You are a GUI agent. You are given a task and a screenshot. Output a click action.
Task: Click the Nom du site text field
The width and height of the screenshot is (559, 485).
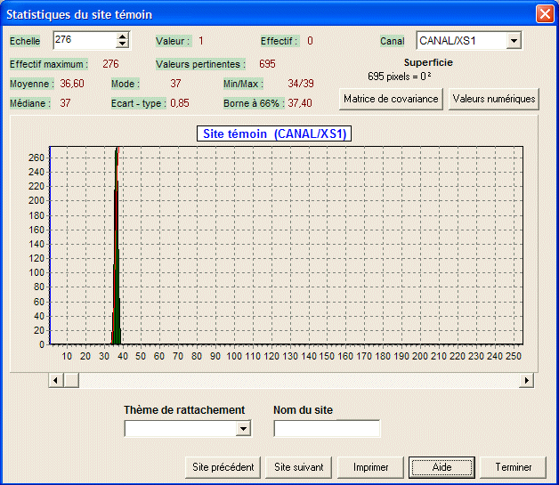(x=326, y=429)
